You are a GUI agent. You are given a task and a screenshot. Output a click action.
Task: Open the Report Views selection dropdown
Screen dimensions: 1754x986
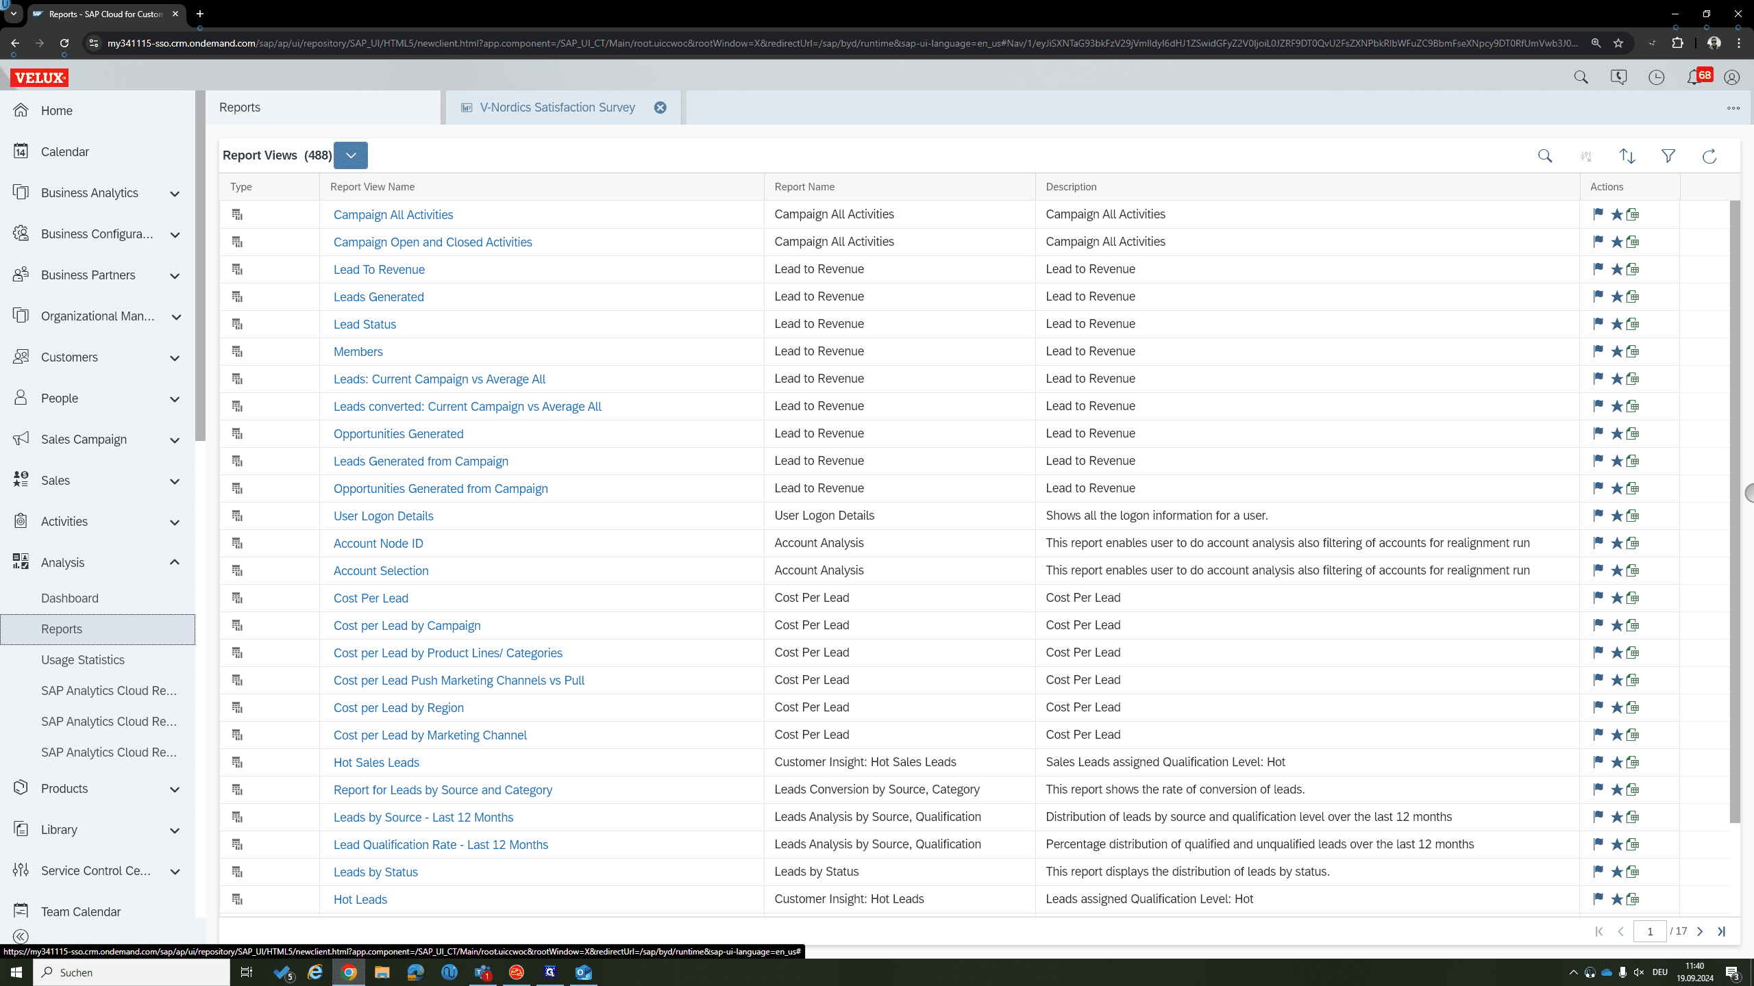(351, 155)
